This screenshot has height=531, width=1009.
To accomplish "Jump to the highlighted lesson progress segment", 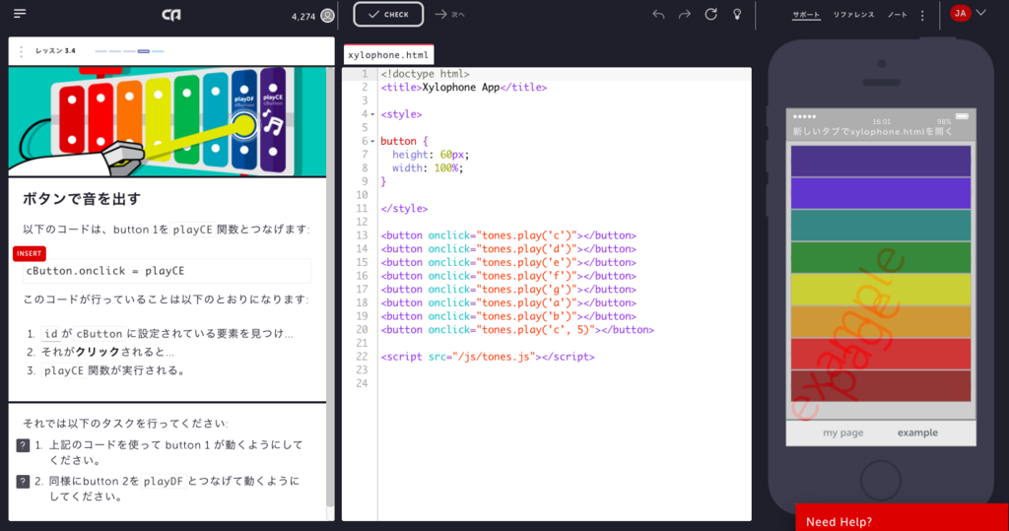I will (x=144, y=51).
